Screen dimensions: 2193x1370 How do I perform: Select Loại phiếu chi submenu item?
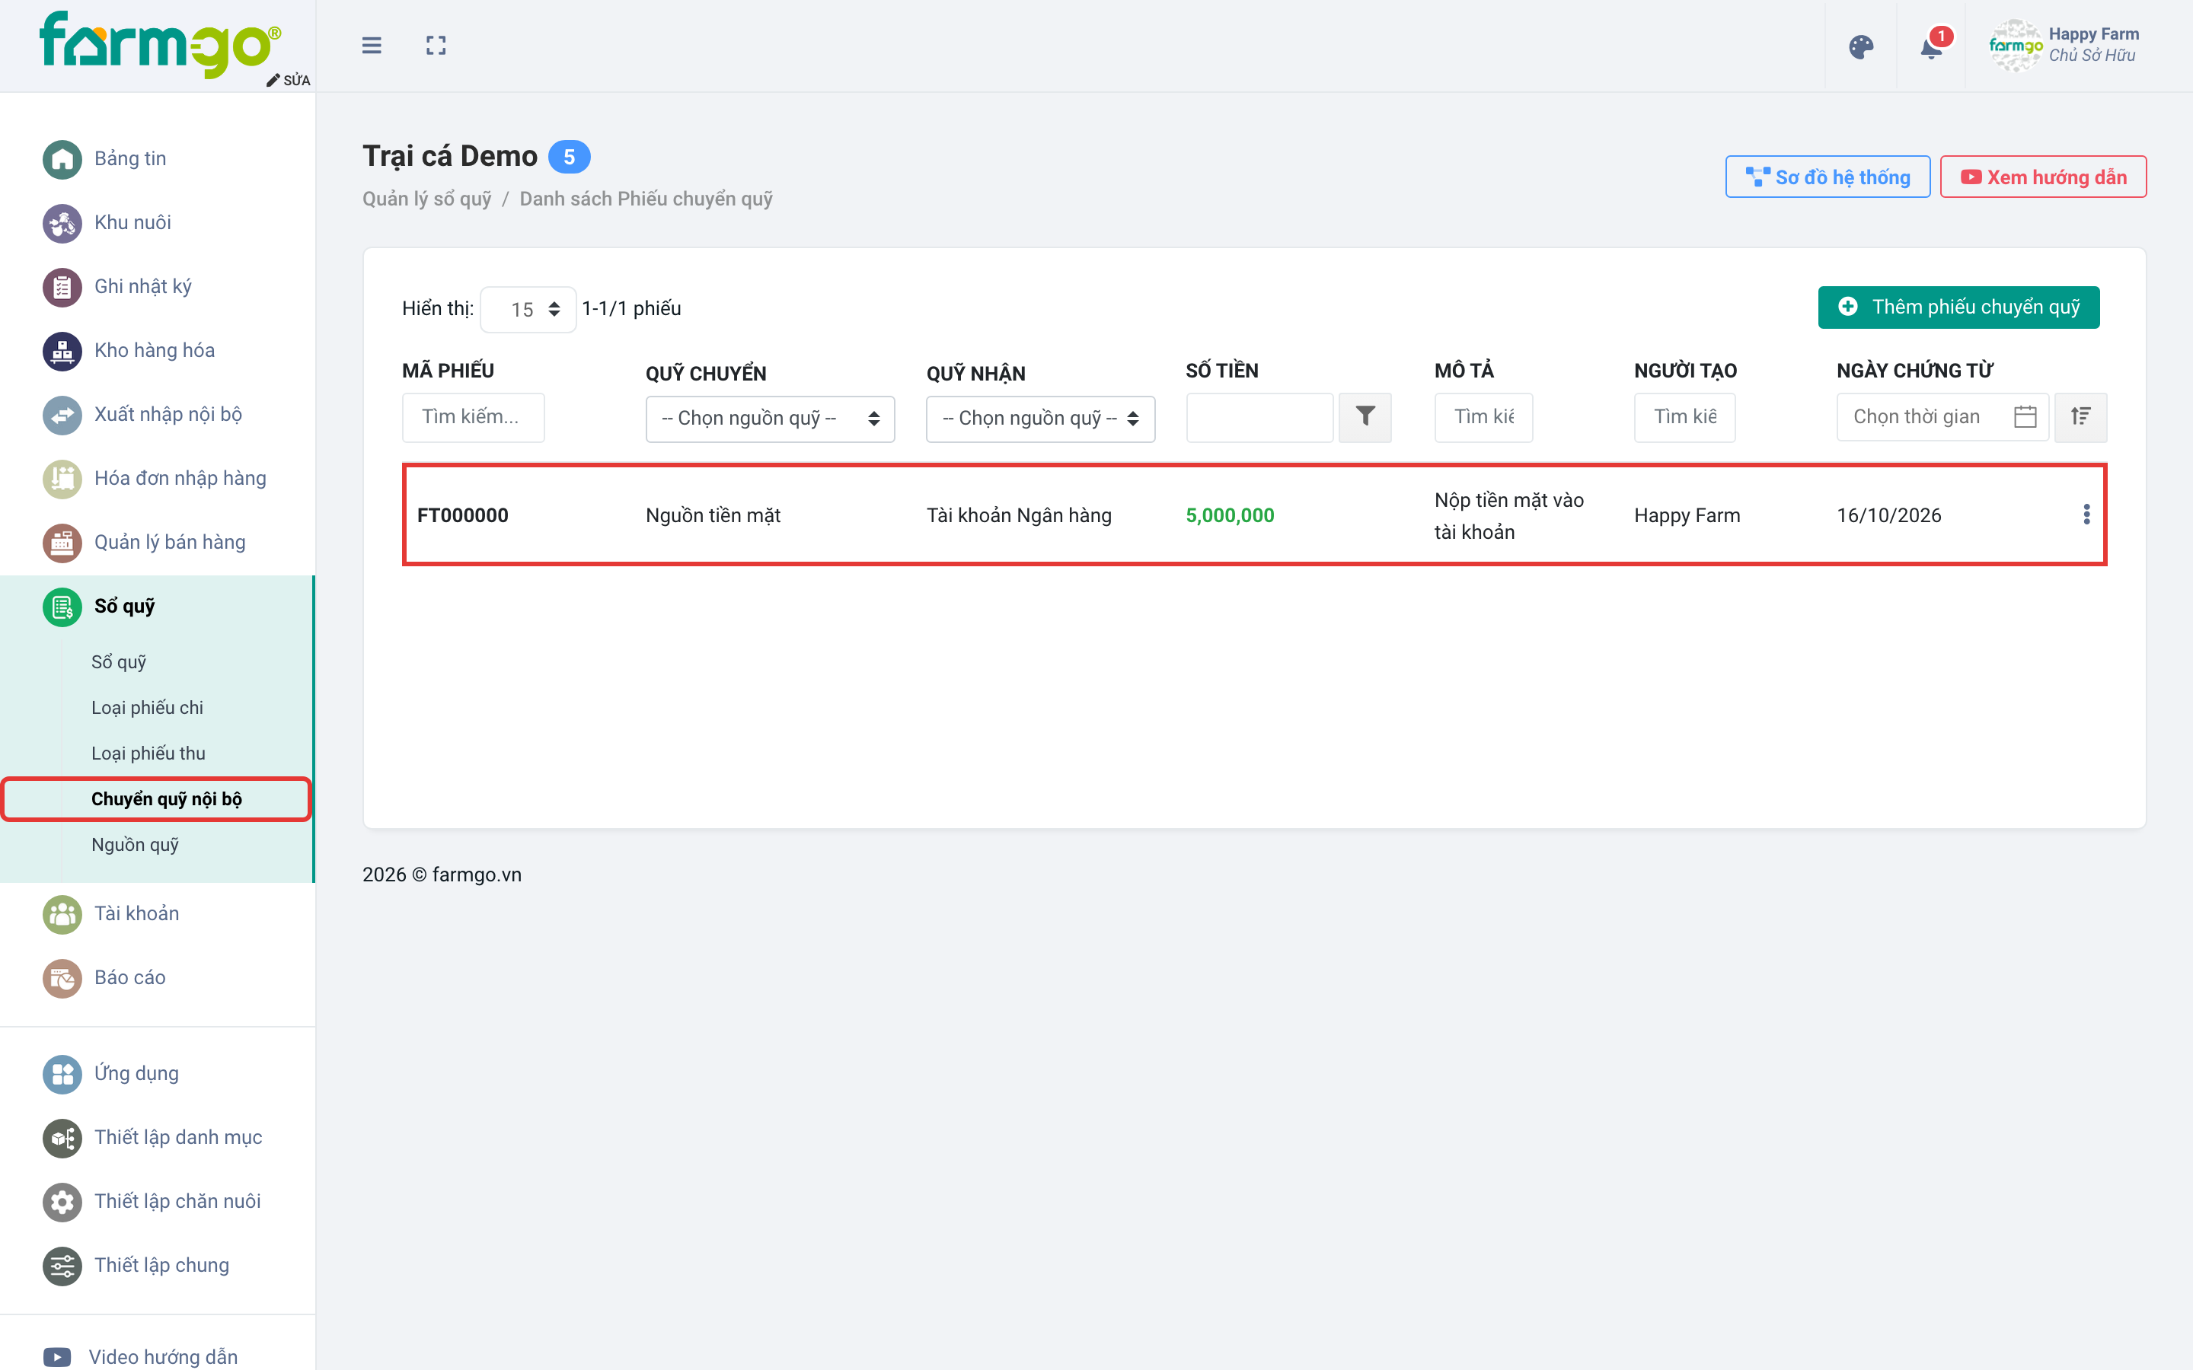(147, 708)
